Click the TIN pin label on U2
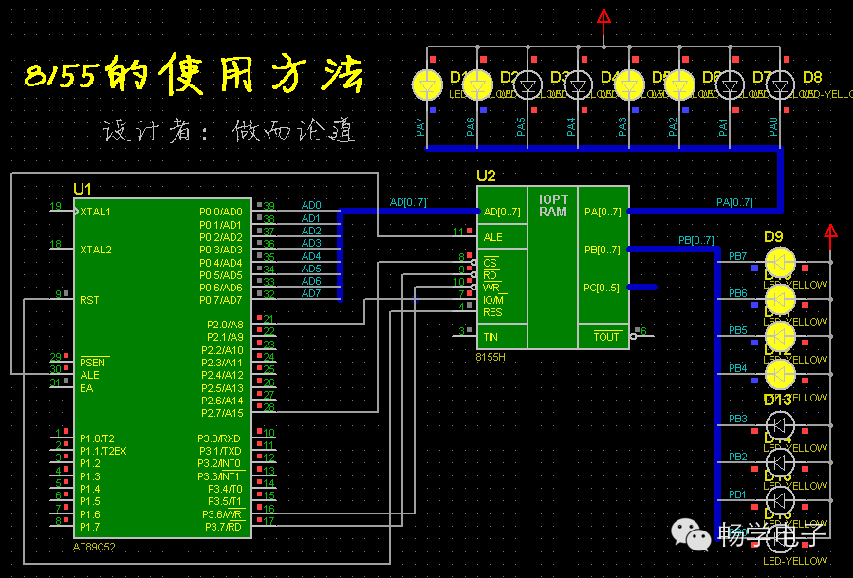This screenshot has height=578, width=853. click(x=491, y=337)
